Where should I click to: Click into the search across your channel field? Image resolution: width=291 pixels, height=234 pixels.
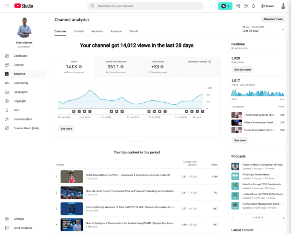[145, 6]
